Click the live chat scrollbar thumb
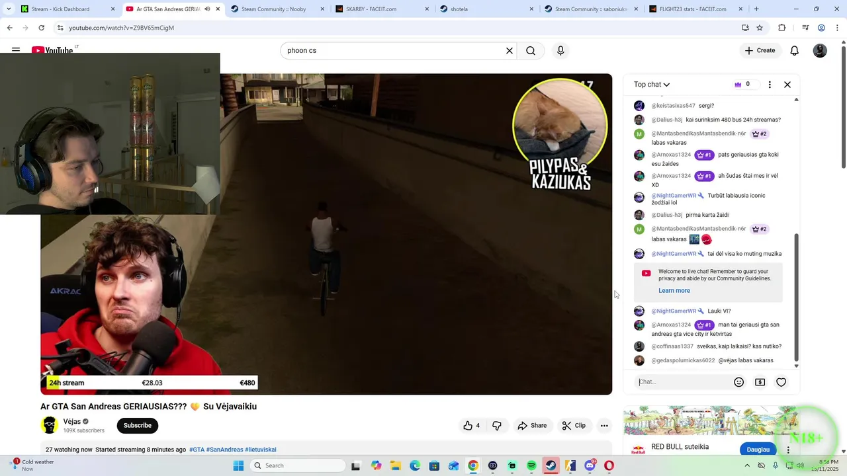 click(x=797, y=297)
